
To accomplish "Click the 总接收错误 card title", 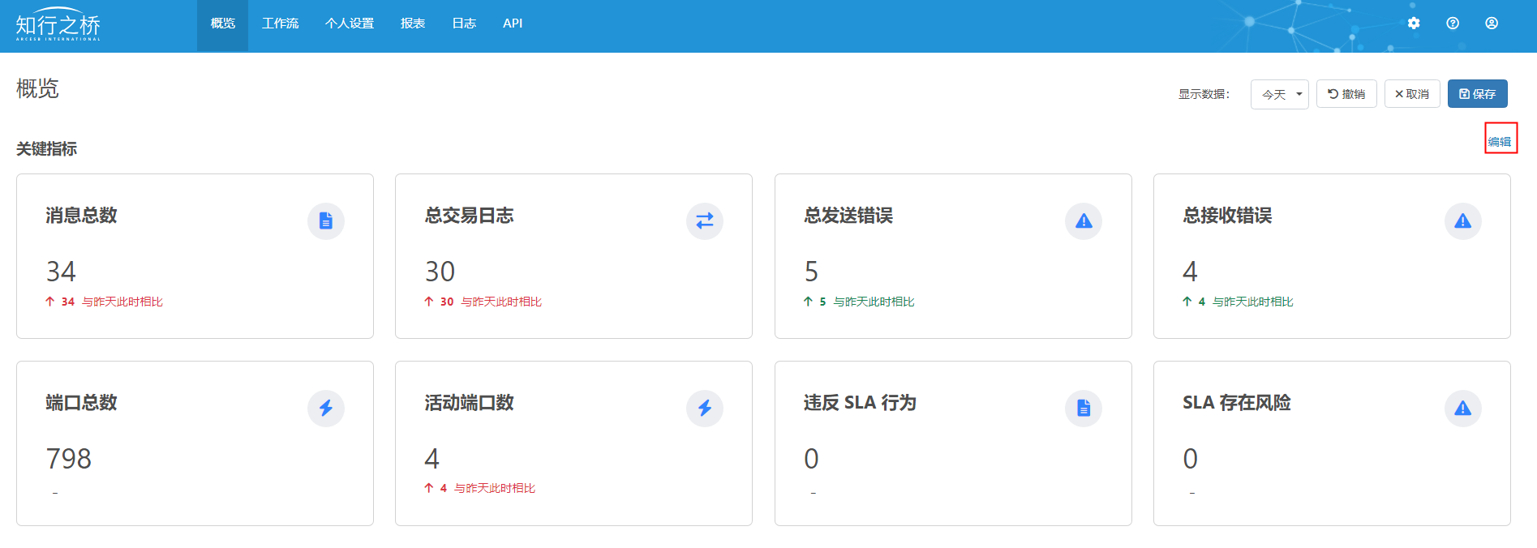I will point(1227,216).
